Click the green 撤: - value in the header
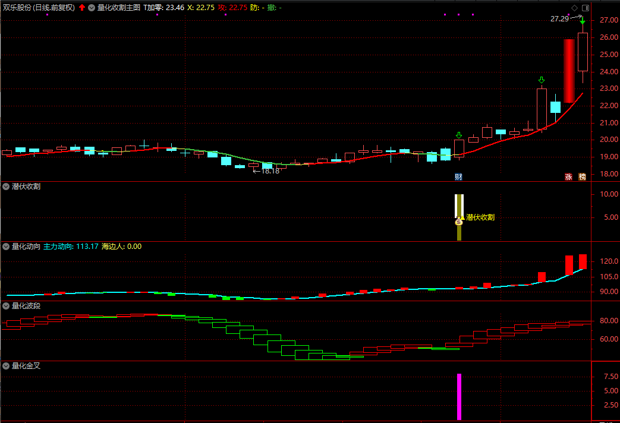 [275, 8]
